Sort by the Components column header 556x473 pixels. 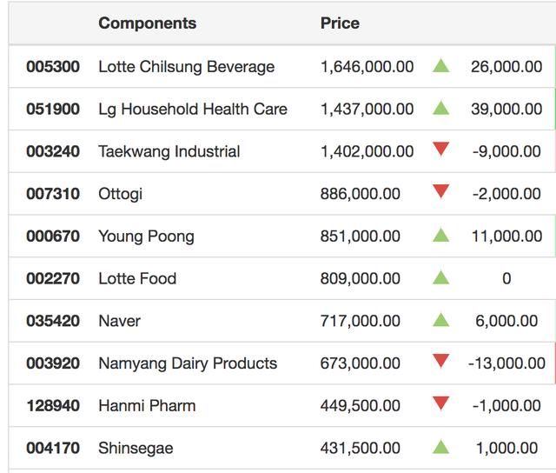point(147,23)
